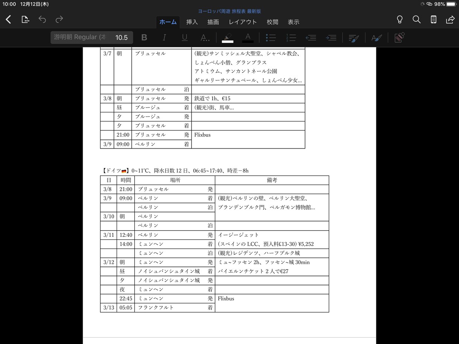Redo the last action
This screenshot has height=344, width=459.
coord(59,20)
